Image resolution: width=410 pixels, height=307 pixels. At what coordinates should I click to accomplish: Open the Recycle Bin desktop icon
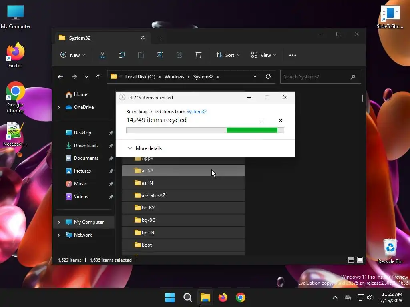(x=390, y=251)
